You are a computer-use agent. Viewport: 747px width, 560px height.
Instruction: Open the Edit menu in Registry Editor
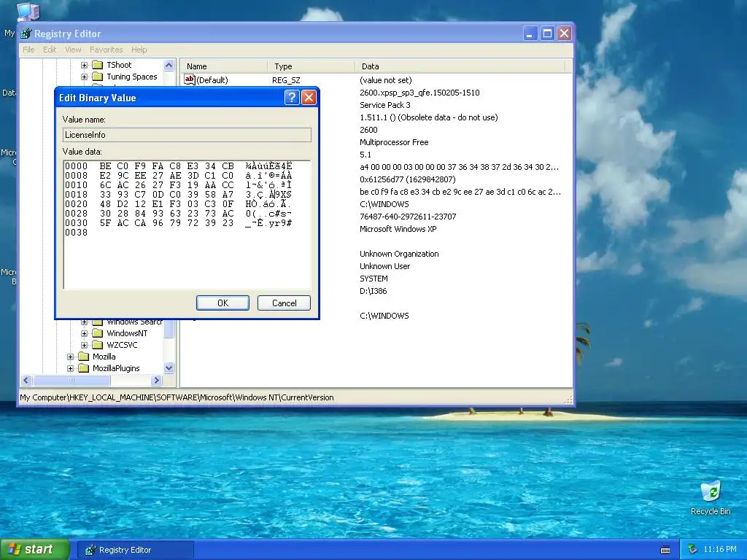tap(50, 50)
